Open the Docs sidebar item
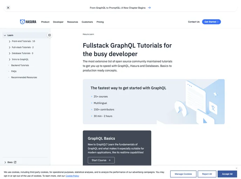 (10, 162)
